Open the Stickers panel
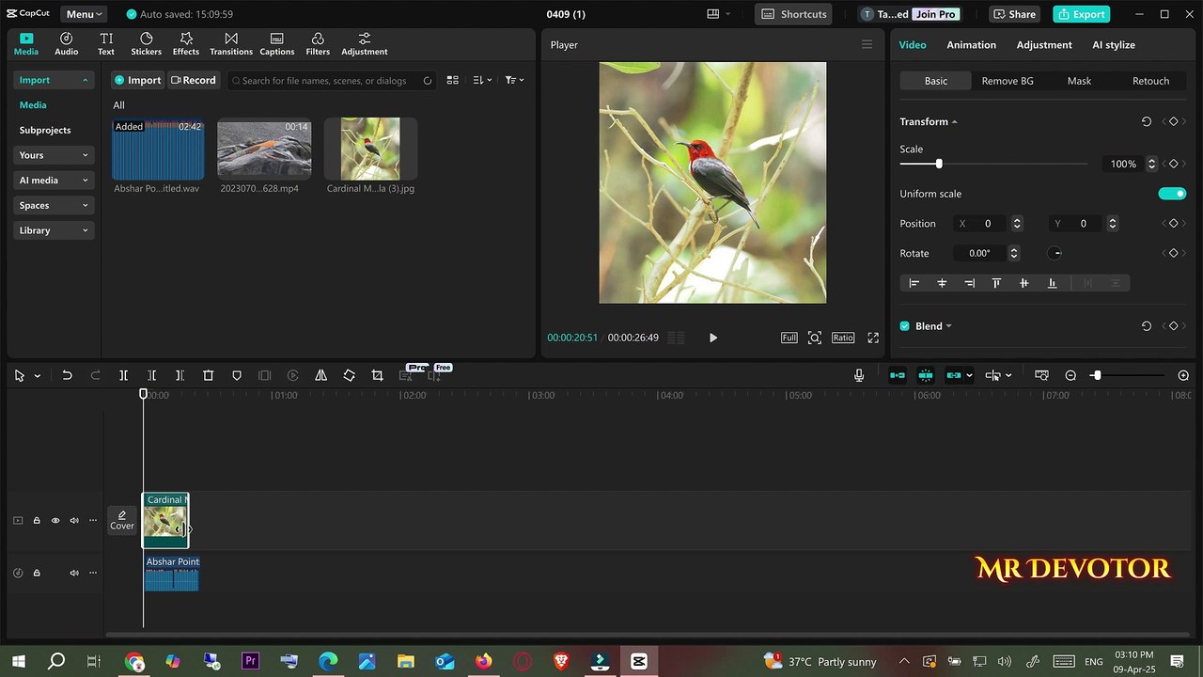 146,43
